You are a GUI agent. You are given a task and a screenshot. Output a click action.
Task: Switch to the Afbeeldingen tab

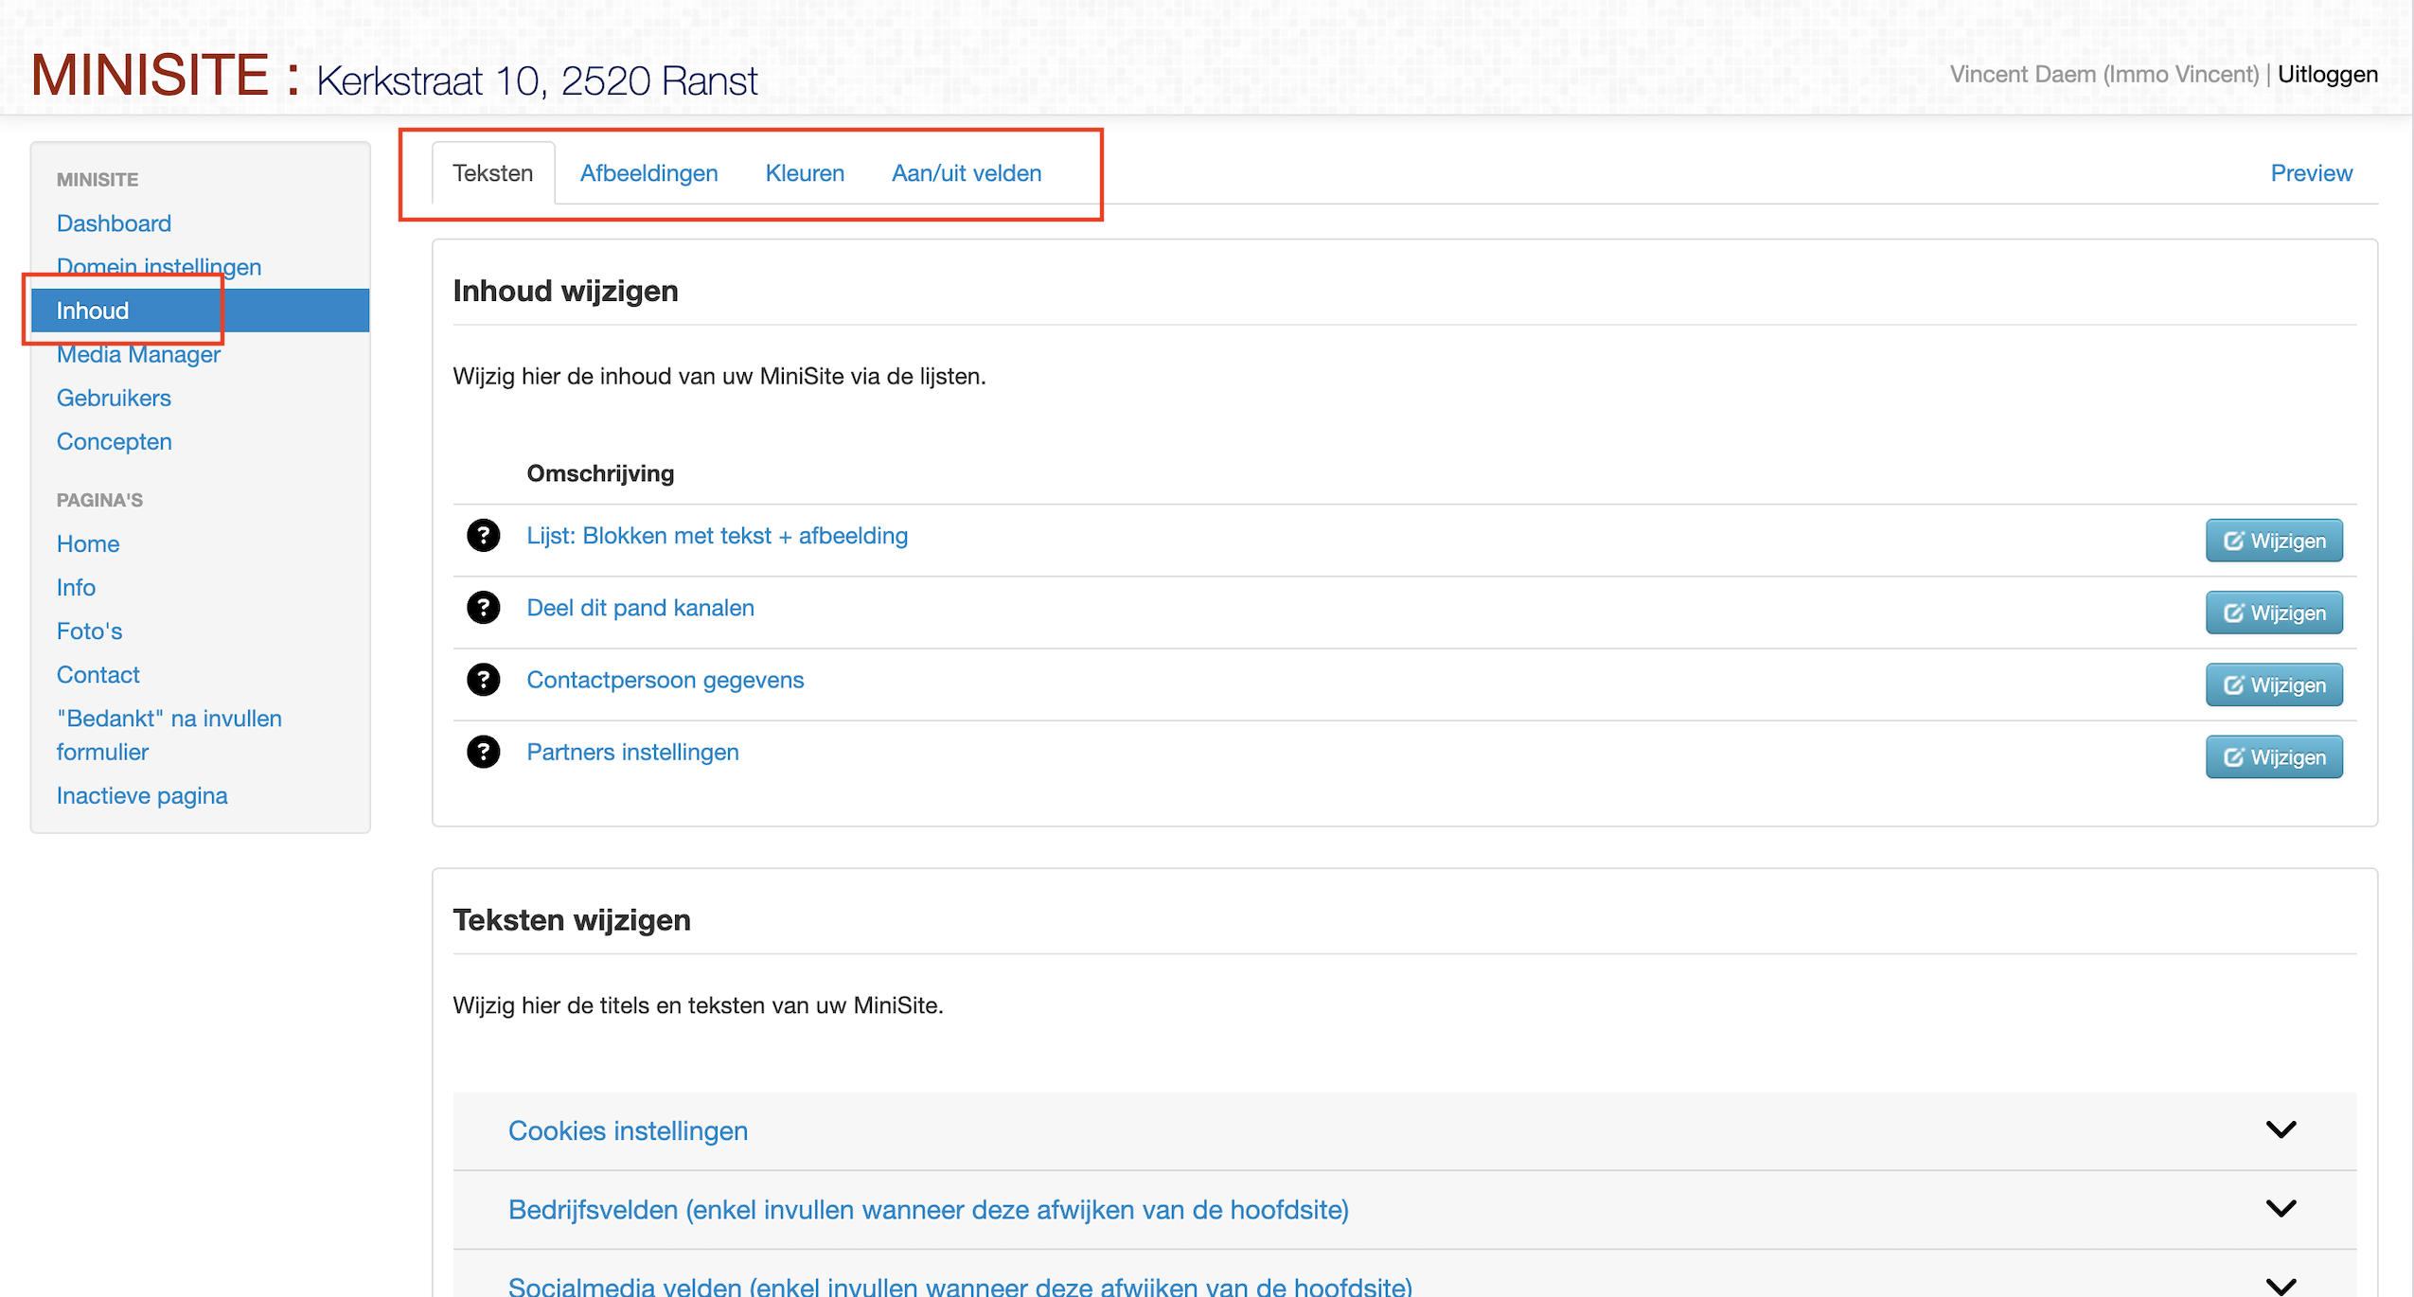tap(648, 173)
